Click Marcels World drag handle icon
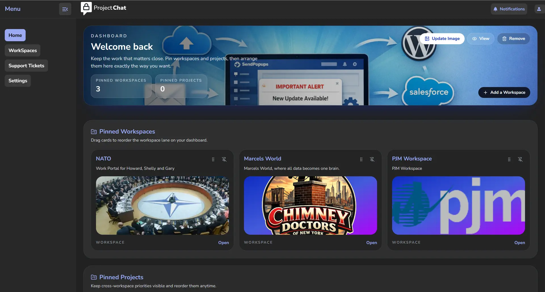The width and height of the screenshot is (545, 292). point(361,159)
